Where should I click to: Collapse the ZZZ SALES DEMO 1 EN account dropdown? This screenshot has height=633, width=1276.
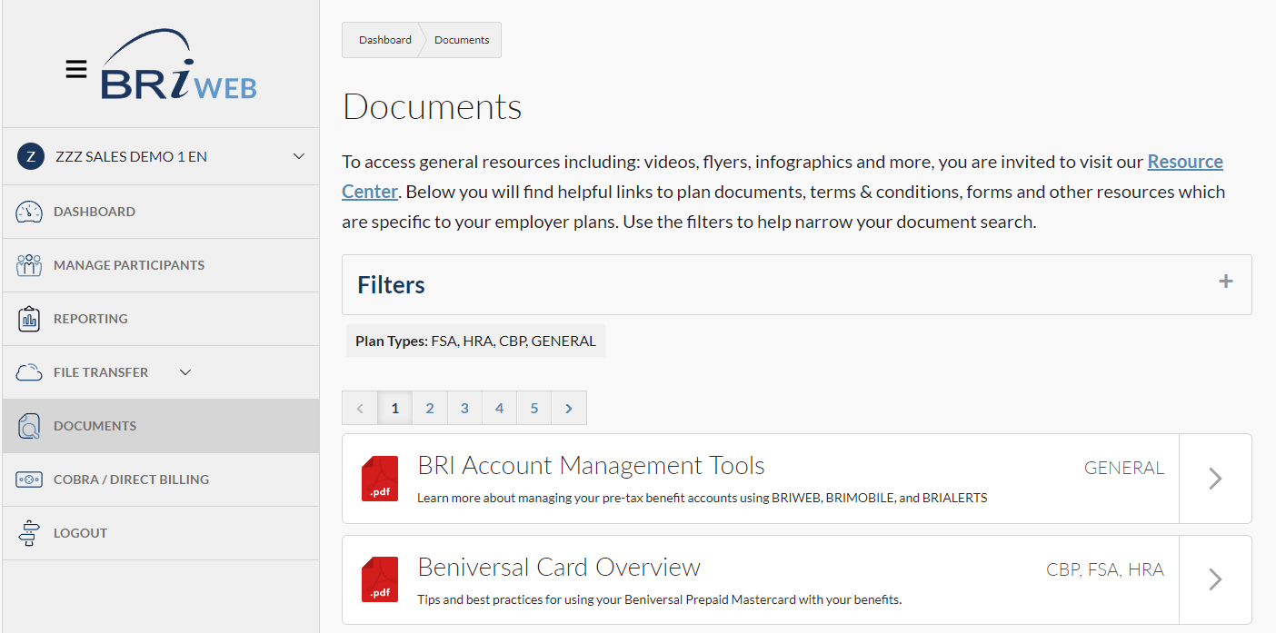(x=298, y=156)
